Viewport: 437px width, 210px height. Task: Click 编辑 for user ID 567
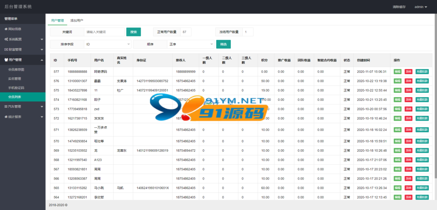[x=398, y=169]
